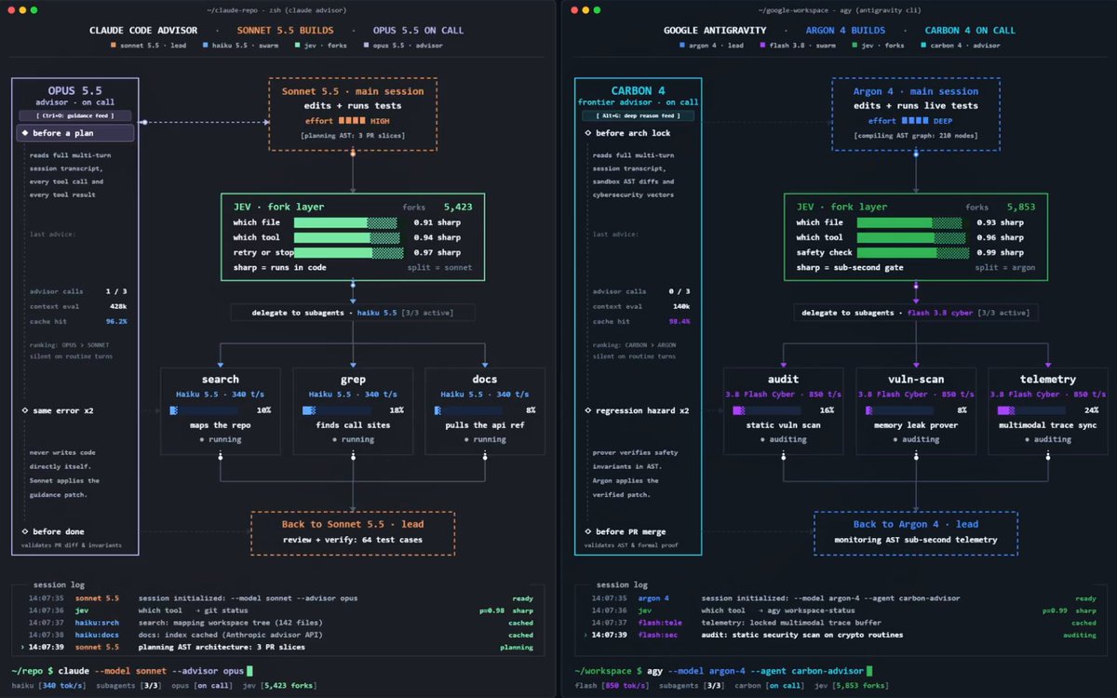Select the flash:tele session log row

[x=840, y=623]
